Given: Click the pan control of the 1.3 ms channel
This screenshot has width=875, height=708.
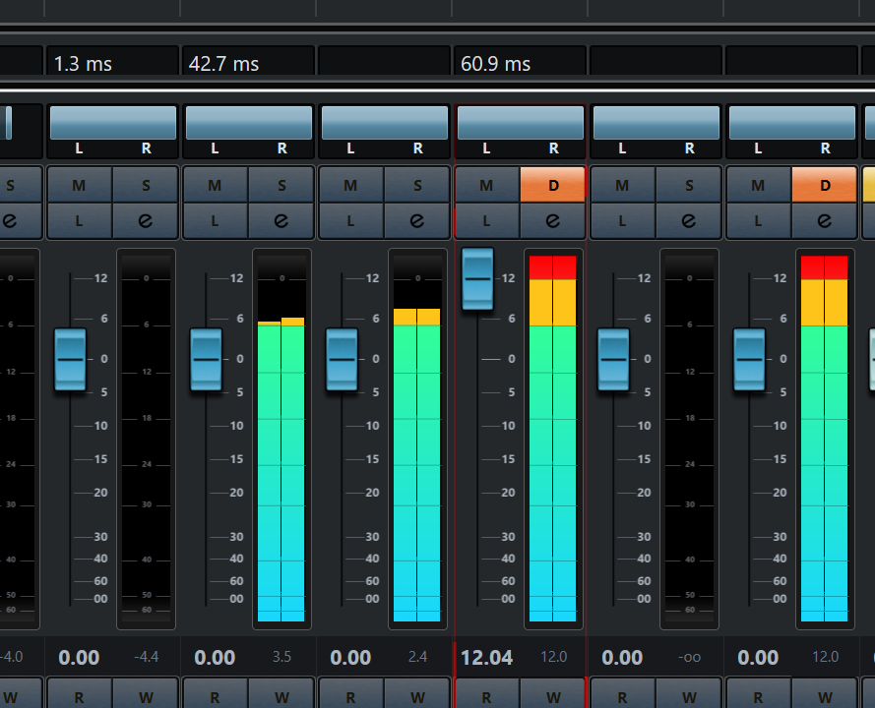Looking at the screenshot, I should coord(113,123).
